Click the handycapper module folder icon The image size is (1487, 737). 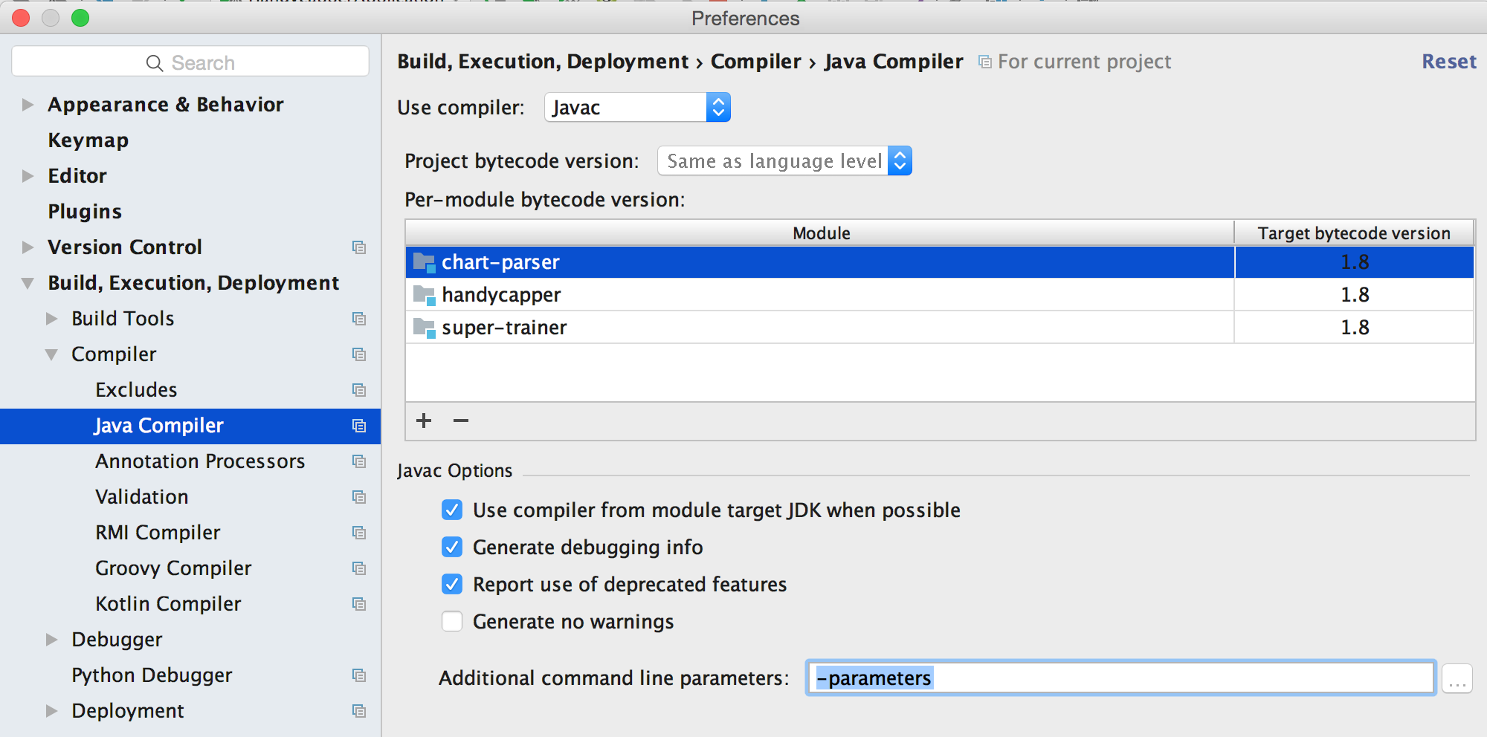click(x=424, y=295)
